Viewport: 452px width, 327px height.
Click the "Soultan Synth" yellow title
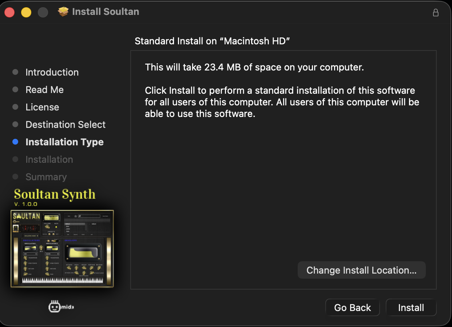pyautogui.click(x=55, y=194)
